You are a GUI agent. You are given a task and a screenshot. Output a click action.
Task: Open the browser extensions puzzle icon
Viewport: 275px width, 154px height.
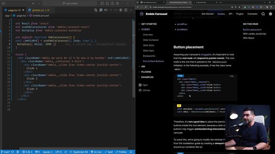[x=261, y=7]
